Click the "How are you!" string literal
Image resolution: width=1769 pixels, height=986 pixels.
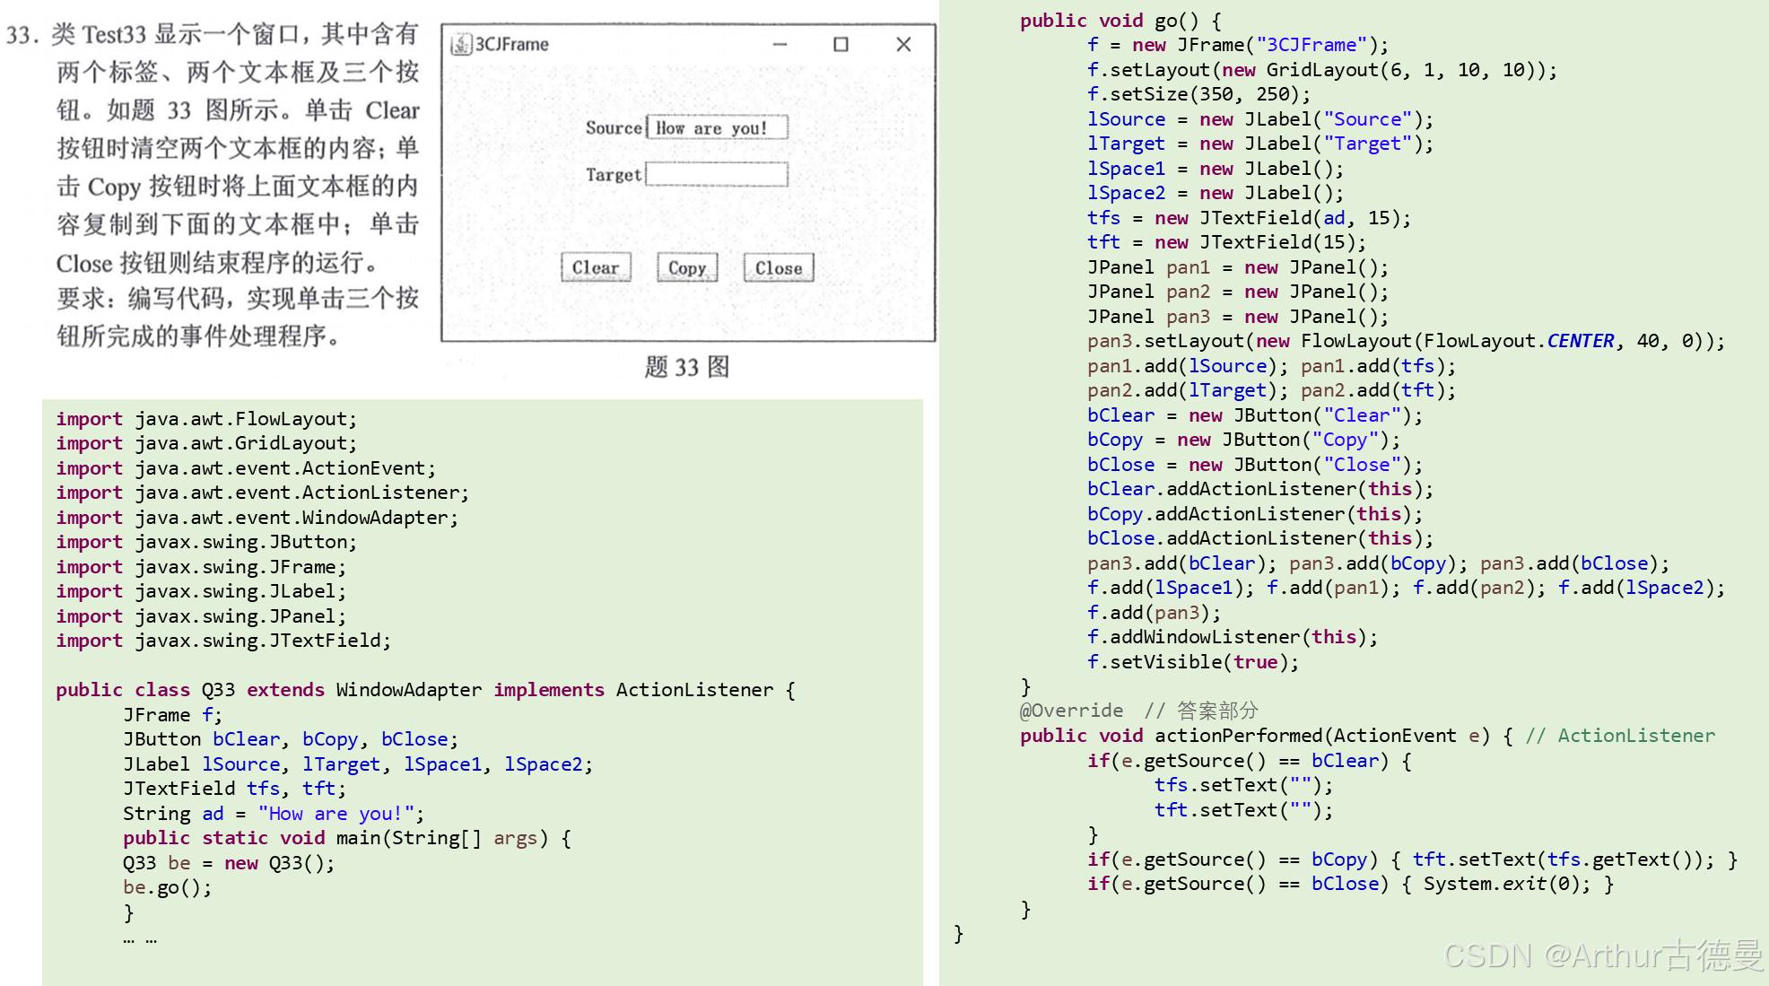tap(336, 814)
